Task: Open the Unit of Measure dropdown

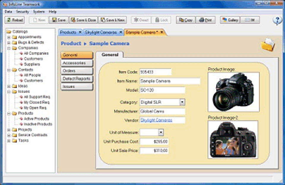Action: click(161, 132)
